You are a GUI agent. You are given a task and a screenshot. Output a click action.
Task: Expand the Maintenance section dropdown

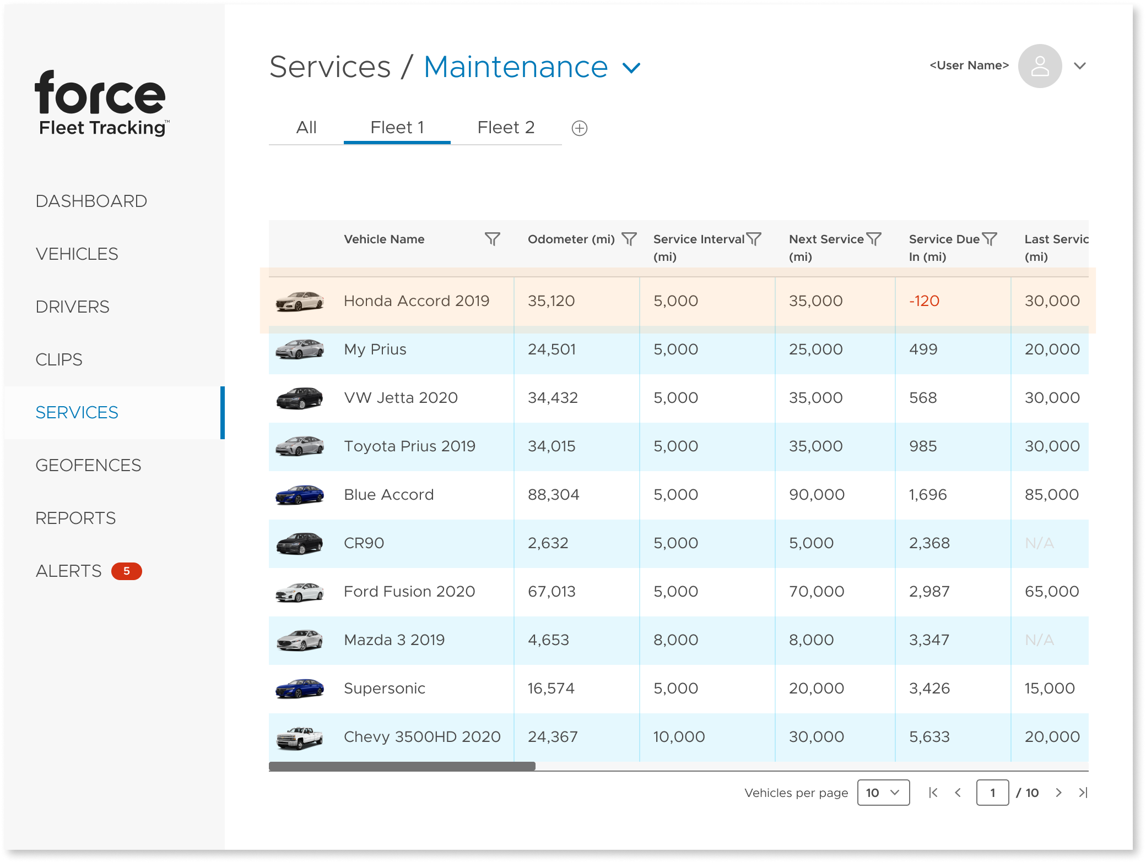[x=631, y=68]
